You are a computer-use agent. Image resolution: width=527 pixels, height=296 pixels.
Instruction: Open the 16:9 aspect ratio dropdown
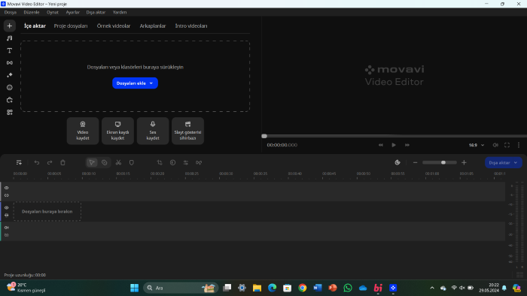pos(477,145)
